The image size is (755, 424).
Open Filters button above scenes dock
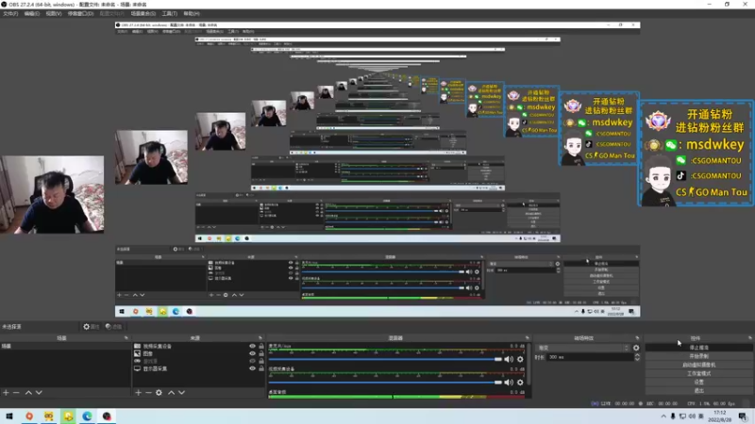tap(113, 327)
